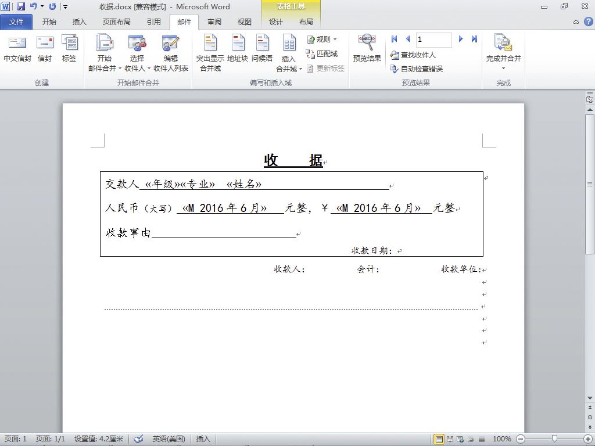
Task: Click zoom level 100% button
Action: [x=501, y=439]
